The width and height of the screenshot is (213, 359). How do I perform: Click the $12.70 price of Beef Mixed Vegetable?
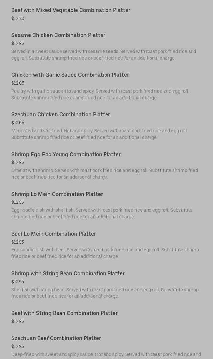pyautogui.click(x=18, y=19)
